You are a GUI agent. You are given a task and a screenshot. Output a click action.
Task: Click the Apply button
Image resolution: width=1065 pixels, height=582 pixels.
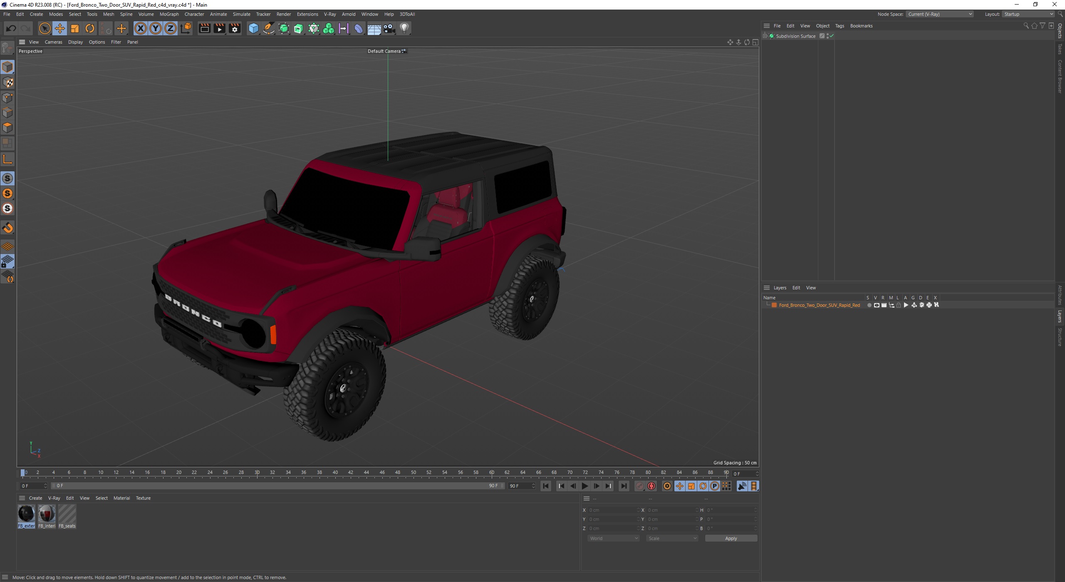(731, 538)
